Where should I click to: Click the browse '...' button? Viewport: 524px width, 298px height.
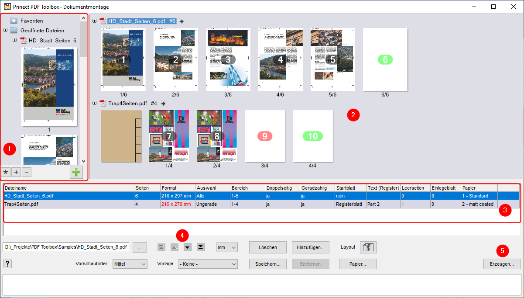click(140, 247)
